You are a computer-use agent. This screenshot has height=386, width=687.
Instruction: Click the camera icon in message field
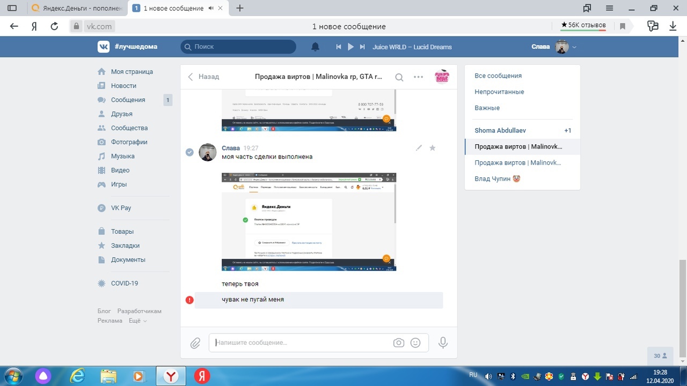[x=398, y=343]
